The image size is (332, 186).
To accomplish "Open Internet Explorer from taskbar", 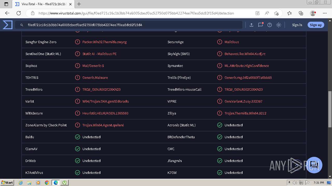I will click(20, 183).
